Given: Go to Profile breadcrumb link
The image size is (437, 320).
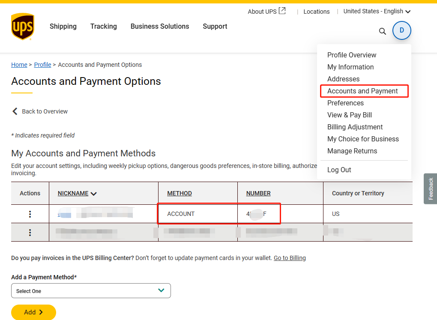Looking at the screenshot, I should 43,65.
